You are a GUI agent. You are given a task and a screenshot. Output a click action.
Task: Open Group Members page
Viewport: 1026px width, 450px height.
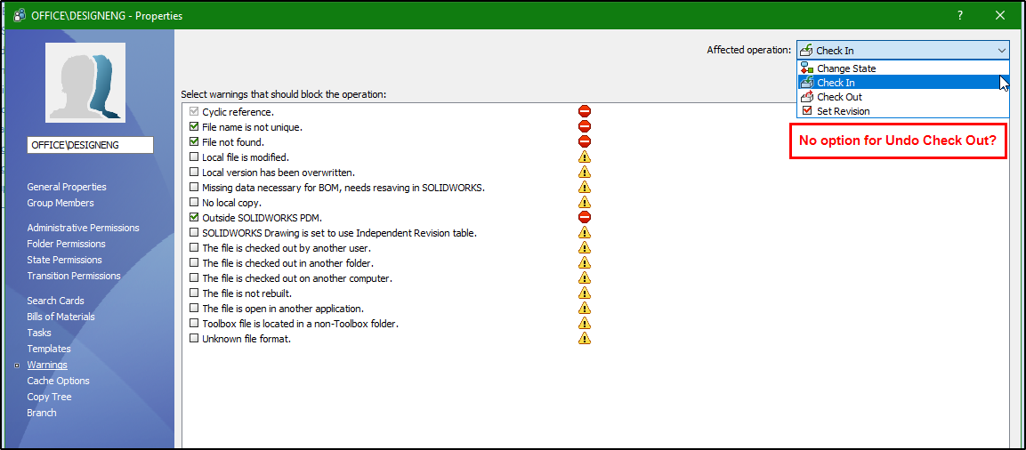tap(61, 203)
